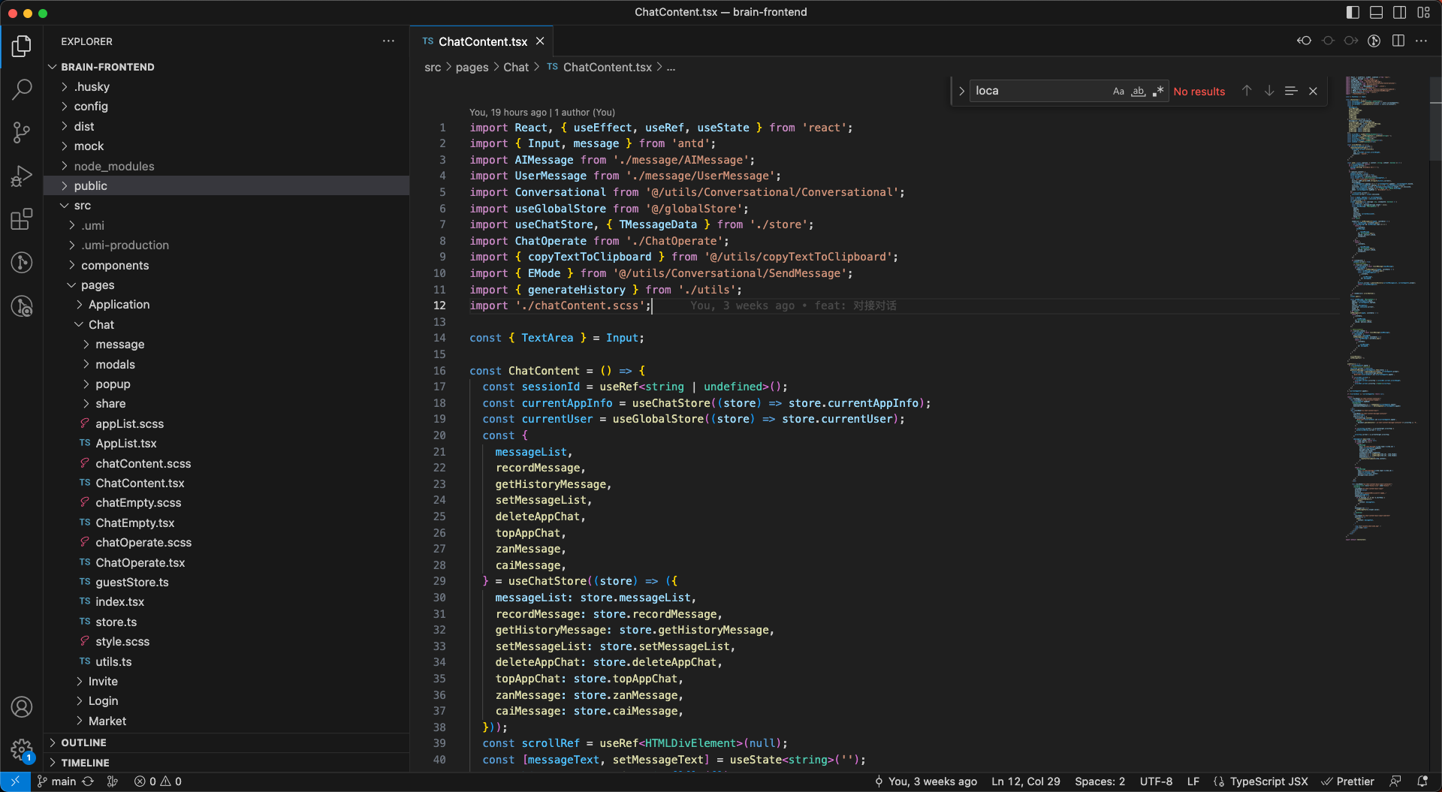Open notifications bell in status bar
The width and height of the screenshot is (1442, 792).
[1422, 781]
